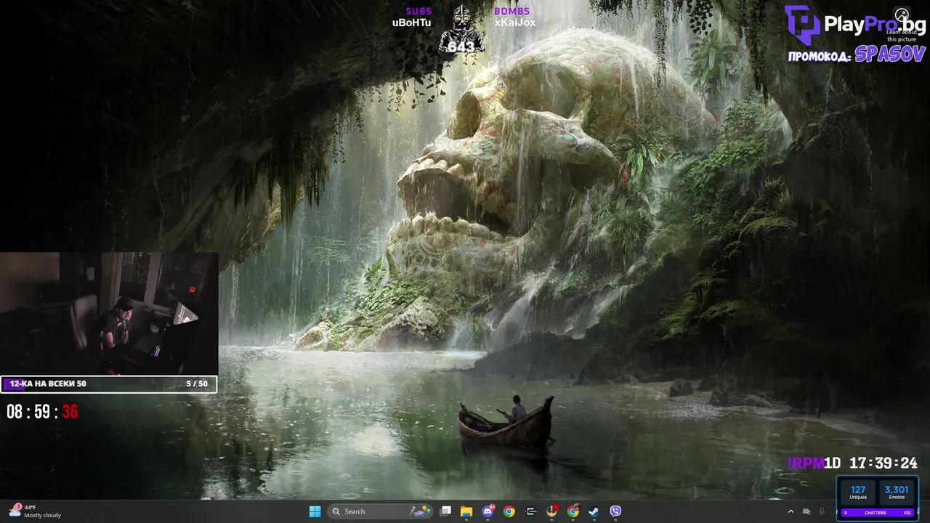Open the taskbar app with red notification dot
The image size is (930, 523).
[552, 511]
